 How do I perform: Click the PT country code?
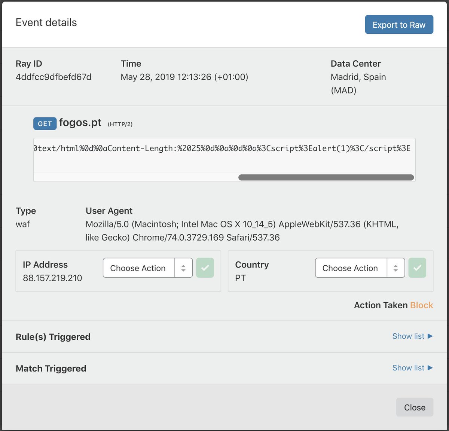click(240, 278)
